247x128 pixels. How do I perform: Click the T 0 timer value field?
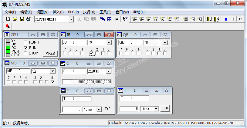[x=72, y=110]
